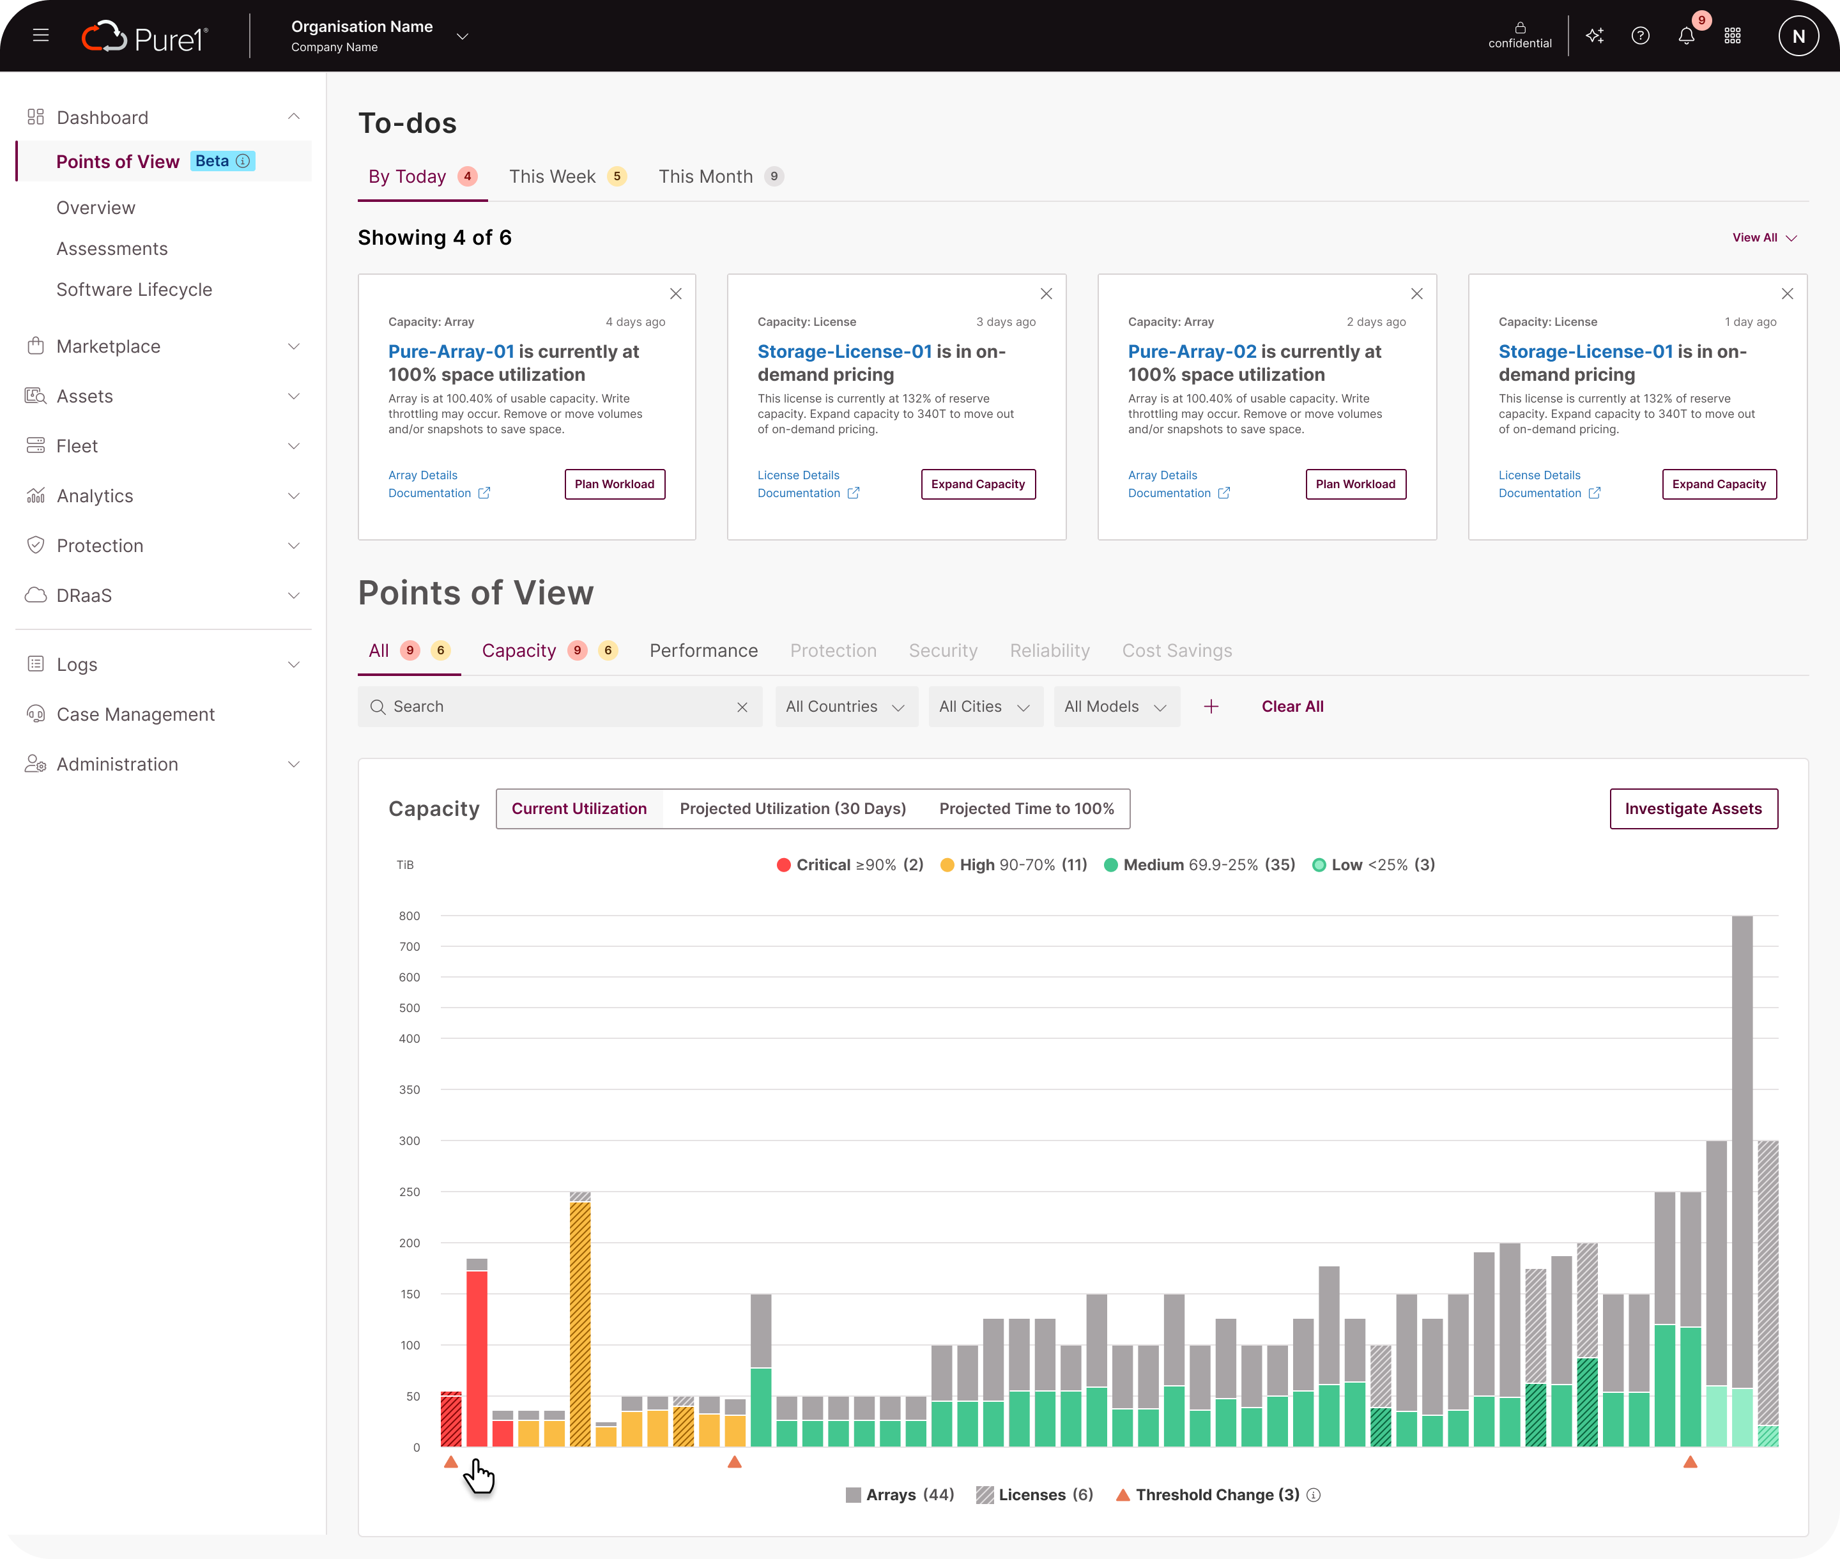Open the apps grid launcher icon
Viewport: 1840px width, 1559px height.
point(1732,36)
